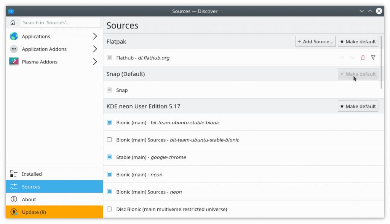Open the Installed page
The height and width of the screenshot is (224, 390).
pyautogui.click(x=32, y=174)
